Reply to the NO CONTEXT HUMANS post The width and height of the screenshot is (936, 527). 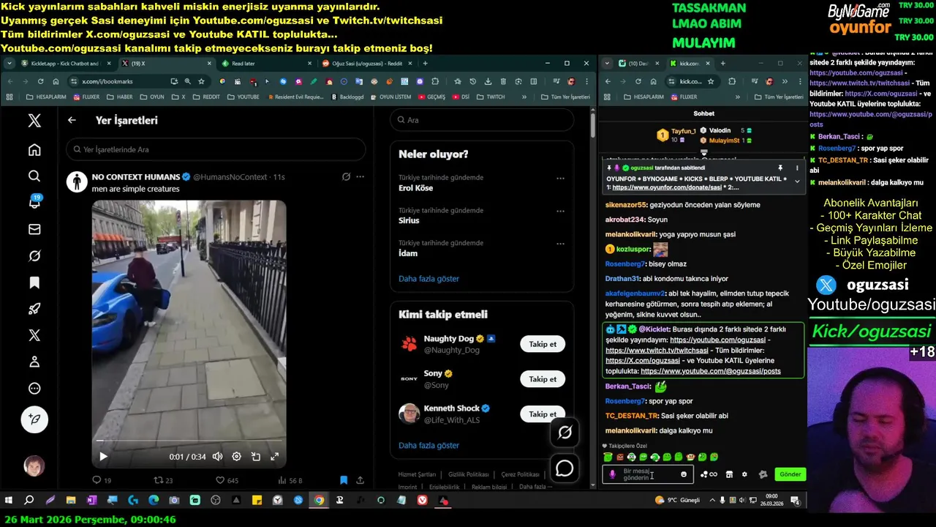click(101, 480)
